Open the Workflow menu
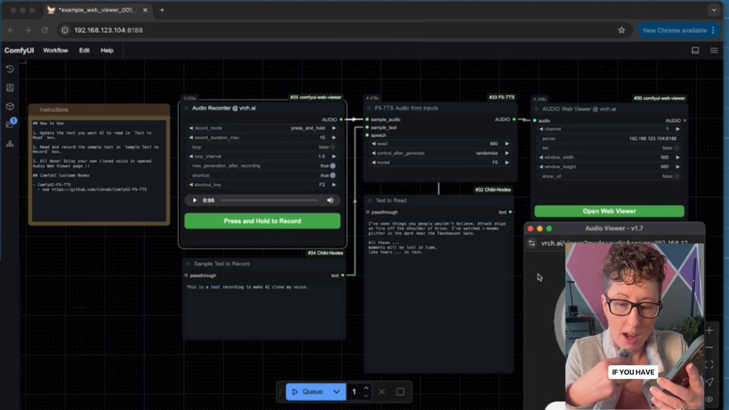Screen dimensions: 729x410 point(55,50)
